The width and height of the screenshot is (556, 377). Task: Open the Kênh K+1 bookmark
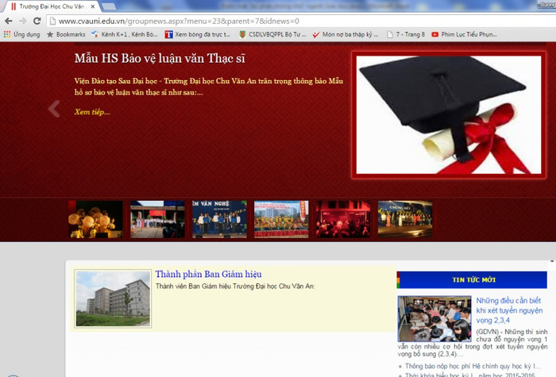124,34
